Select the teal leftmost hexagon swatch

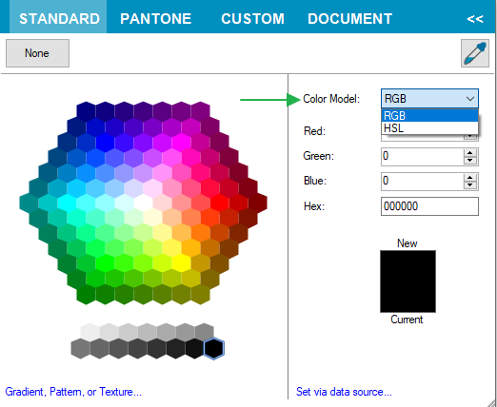[x=29, y=203]
